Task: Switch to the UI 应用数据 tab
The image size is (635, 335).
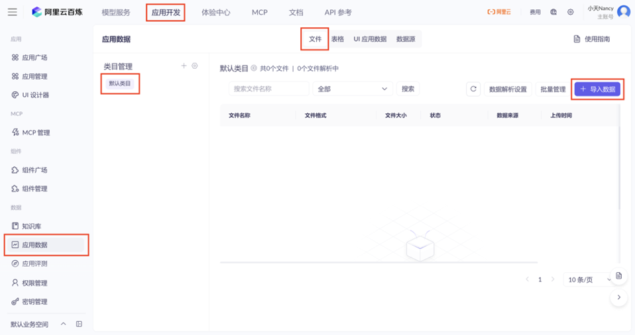Action: [x=370, y=39]
